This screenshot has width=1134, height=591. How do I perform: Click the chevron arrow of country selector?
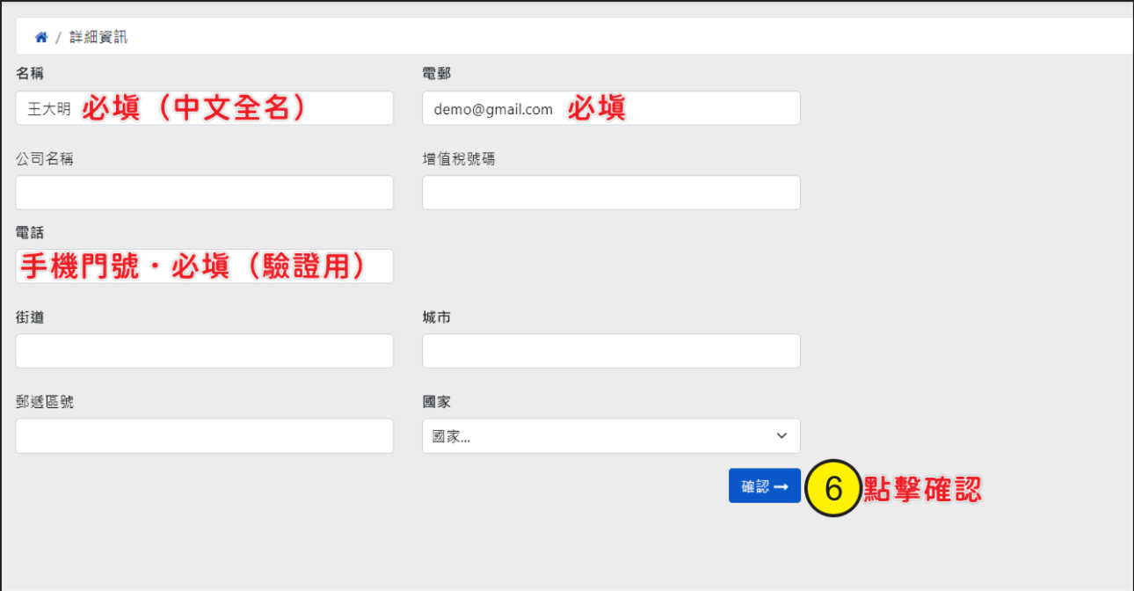click(x=781, y=436)
